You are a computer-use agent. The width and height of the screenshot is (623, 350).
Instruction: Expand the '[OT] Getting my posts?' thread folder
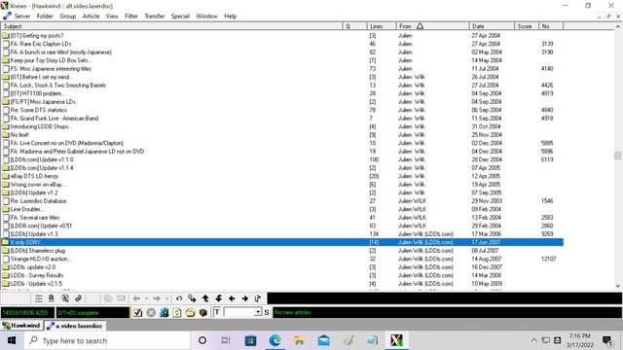coord(6,36)
